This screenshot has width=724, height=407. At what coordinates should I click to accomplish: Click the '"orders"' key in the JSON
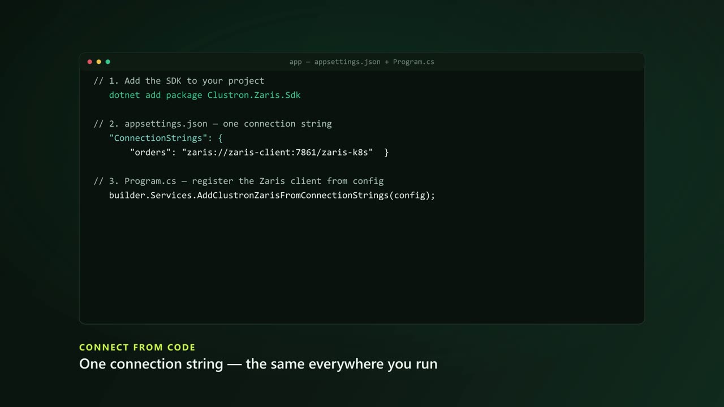[150, 152]
